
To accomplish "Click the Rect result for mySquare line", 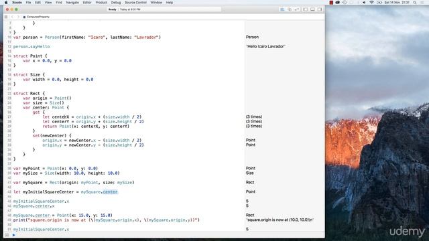I will 250,182.
